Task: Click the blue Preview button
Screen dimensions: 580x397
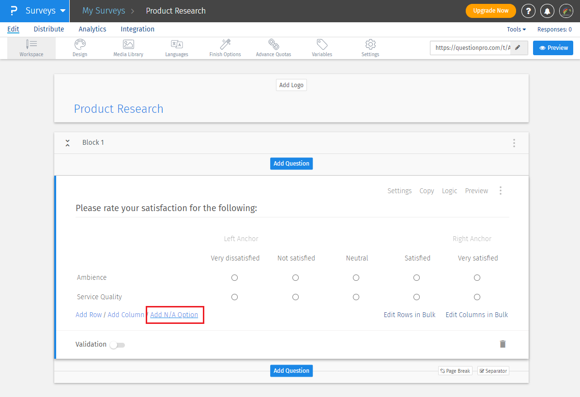Action: coord(553,48)
